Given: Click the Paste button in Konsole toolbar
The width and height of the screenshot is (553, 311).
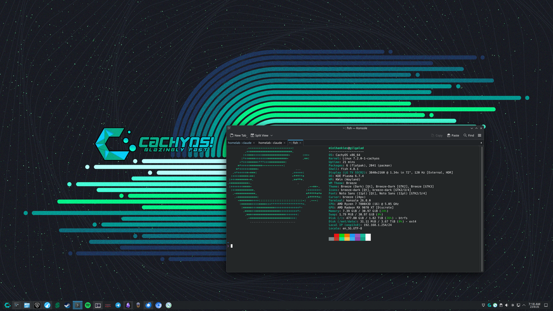Looking at the screenshot, I should click(453, 136).
